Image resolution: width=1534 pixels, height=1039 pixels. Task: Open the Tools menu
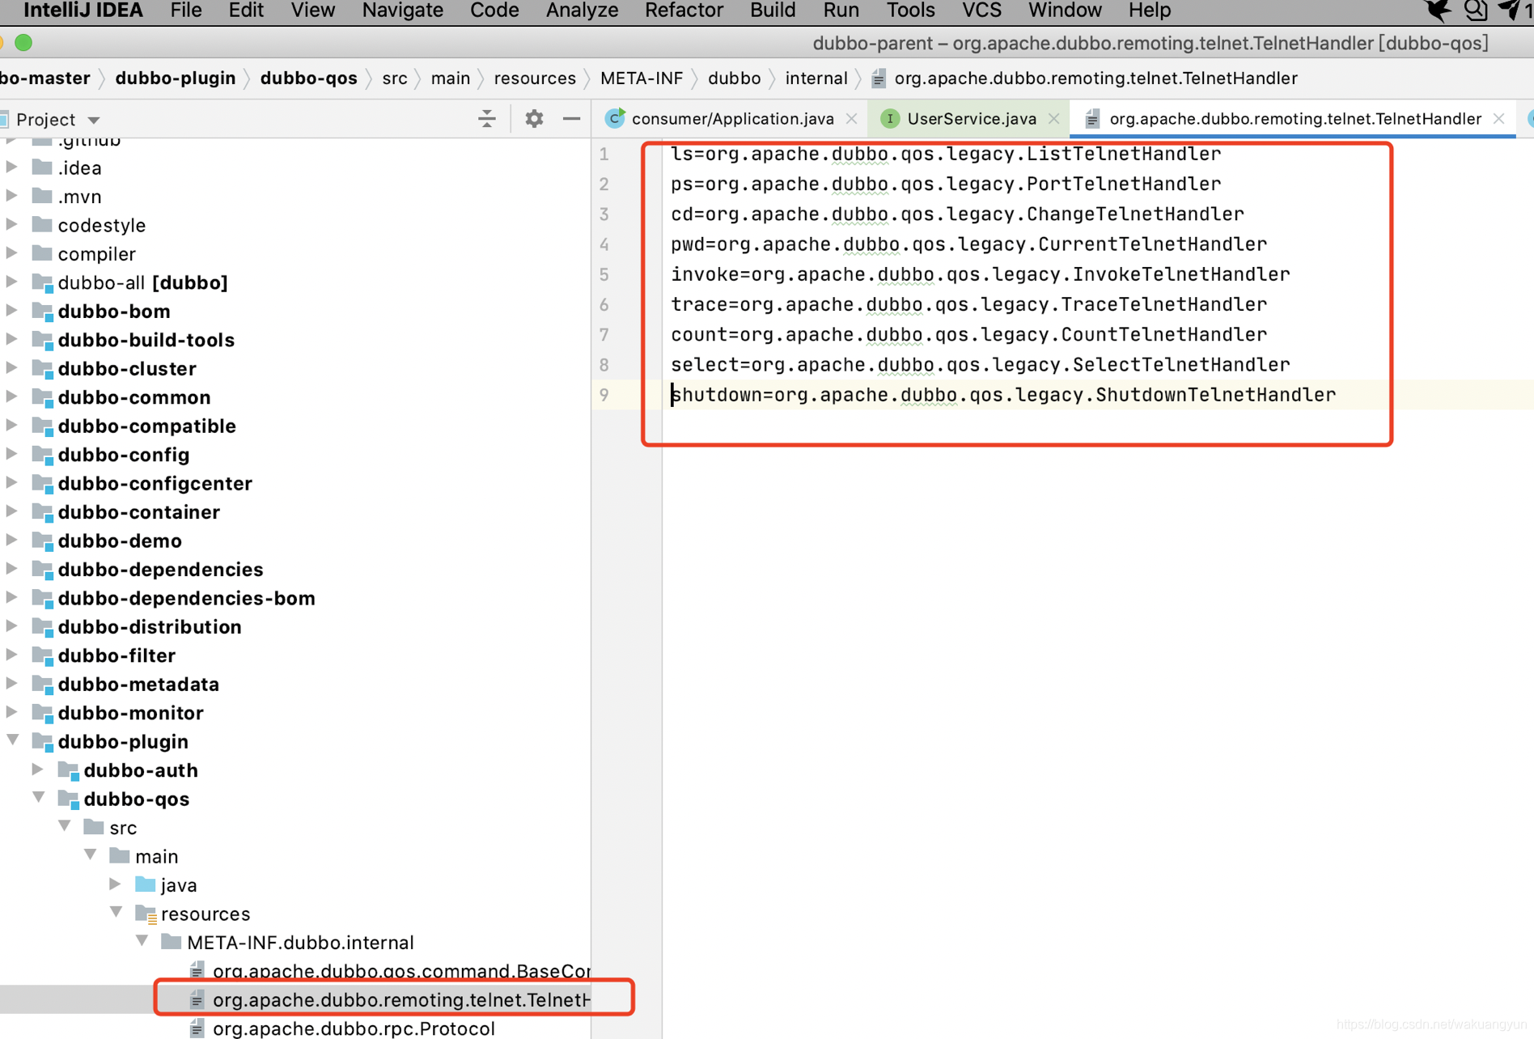click(910, 11)
